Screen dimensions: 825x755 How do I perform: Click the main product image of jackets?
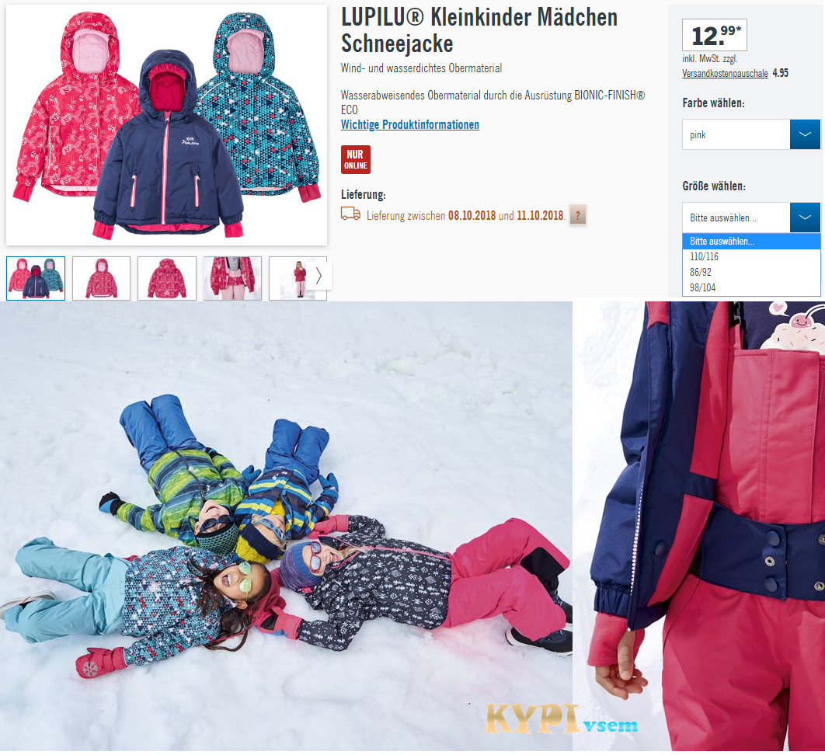coord(166,125)
